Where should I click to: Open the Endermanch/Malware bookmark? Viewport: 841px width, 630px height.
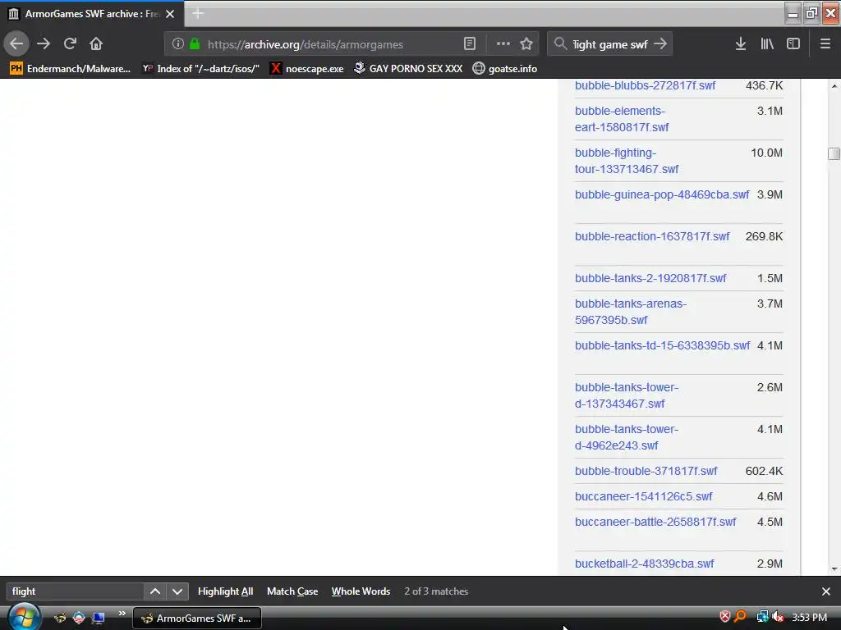coord(71,69)
